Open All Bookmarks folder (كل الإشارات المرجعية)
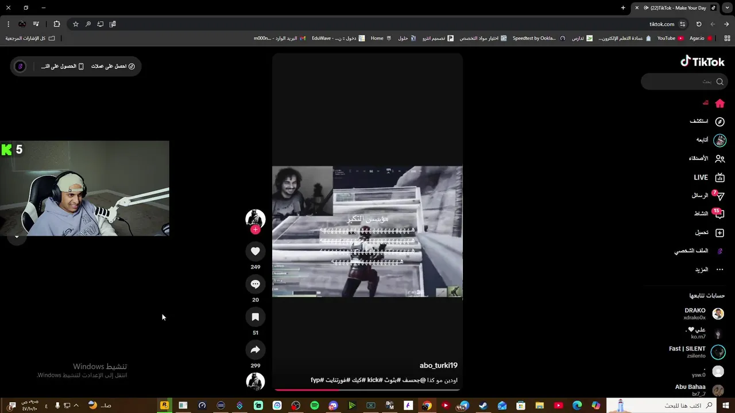The width and height of the screenshot is (735, 413). (30, 38)
